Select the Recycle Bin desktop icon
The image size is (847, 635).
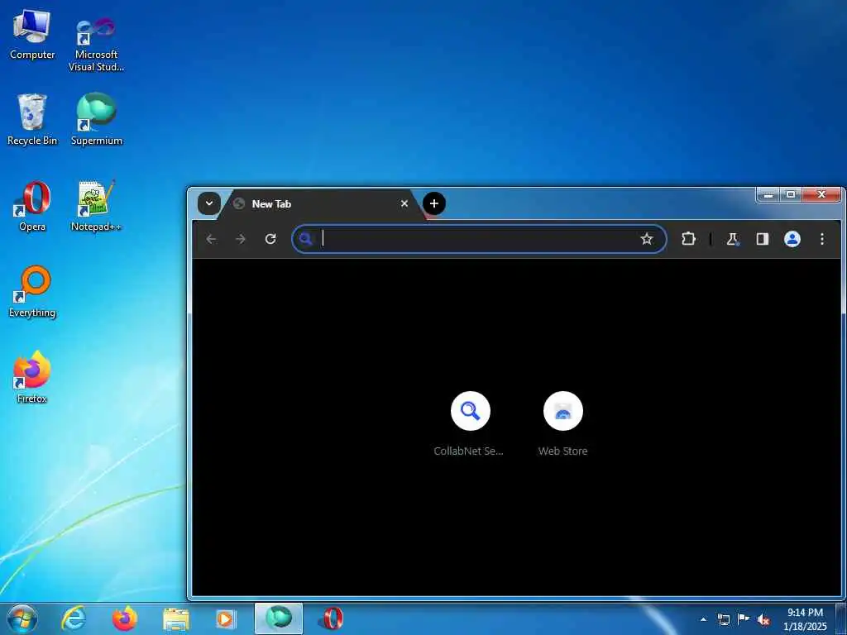32,119
